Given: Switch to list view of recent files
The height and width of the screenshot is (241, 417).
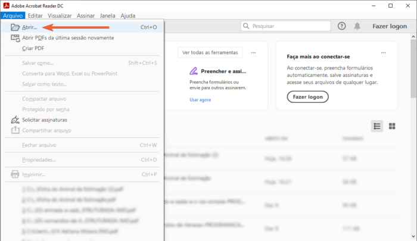Looking at the screenshot, I should (x=377, y=126).
